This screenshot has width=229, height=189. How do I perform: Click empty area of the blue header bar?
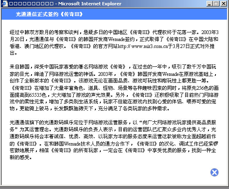point(153,14)
